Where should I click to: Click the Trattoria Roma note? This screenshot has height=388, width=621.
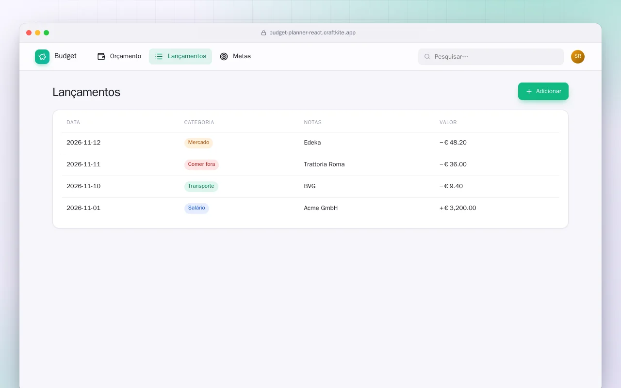pyautogui.click(x=324, y=164)
